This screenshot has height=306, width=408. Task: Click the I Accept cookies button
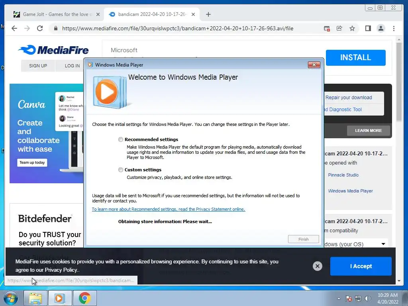click(x=361, y=266)
